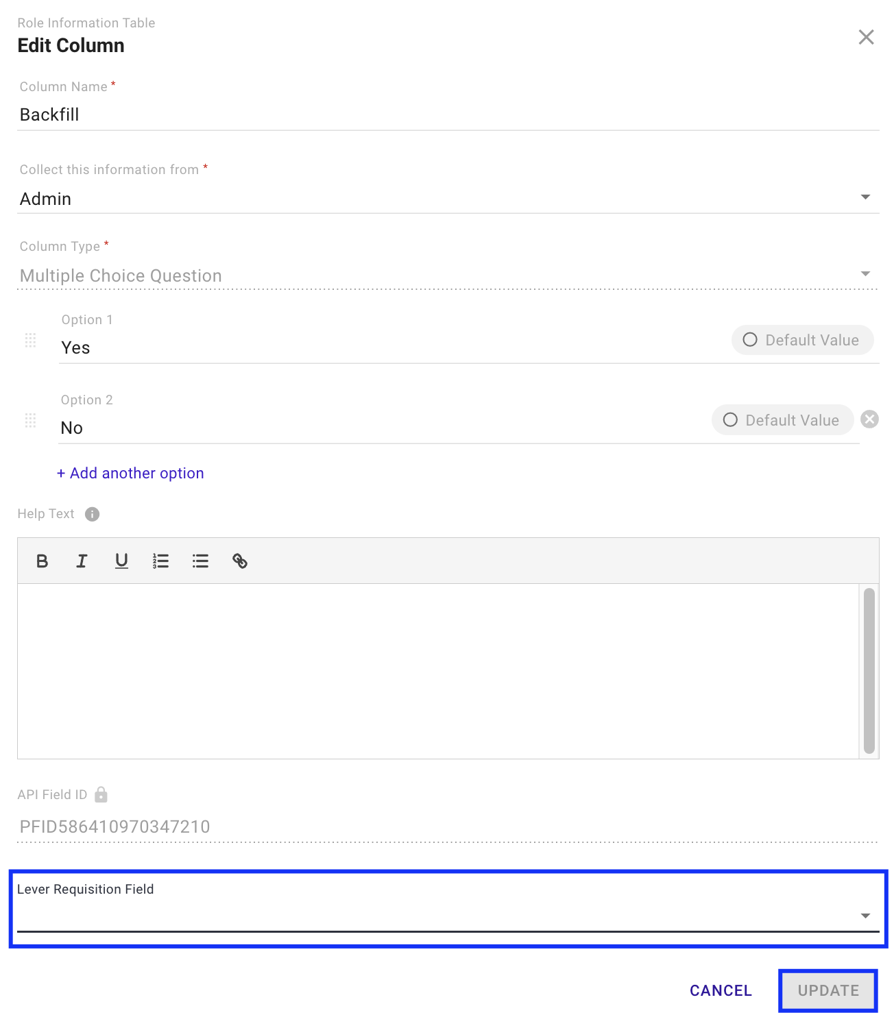
Task: Click the Bold formatting icon
Action: 42,561
